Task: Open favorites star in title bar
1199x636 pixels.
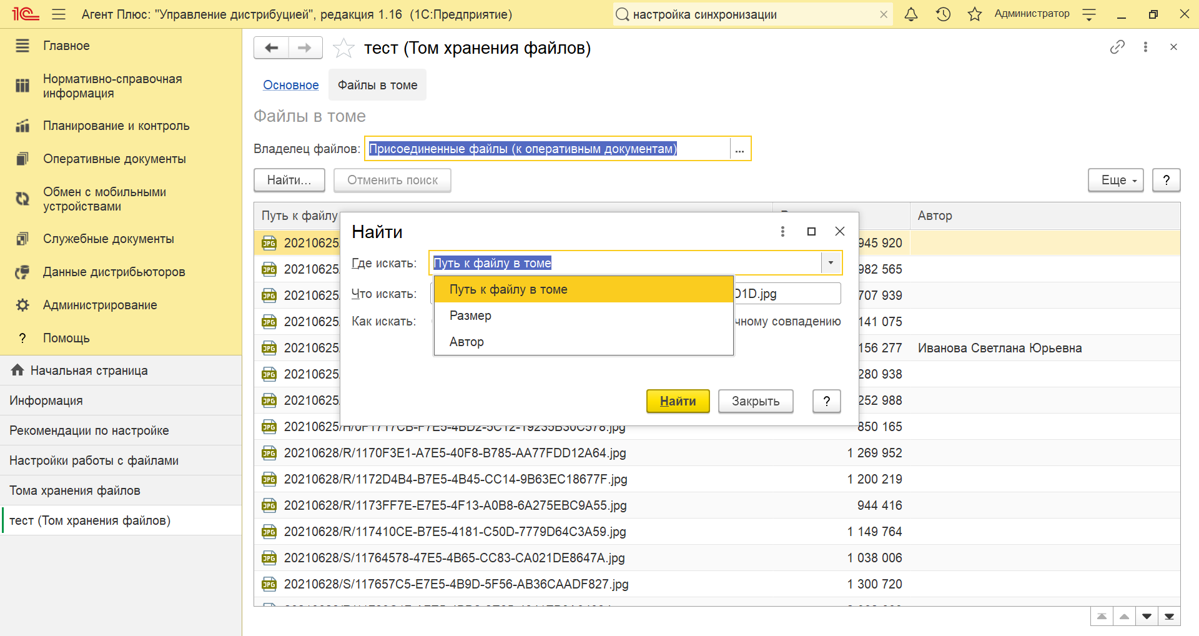Action: pyautogui.click(x=974, y=14)
